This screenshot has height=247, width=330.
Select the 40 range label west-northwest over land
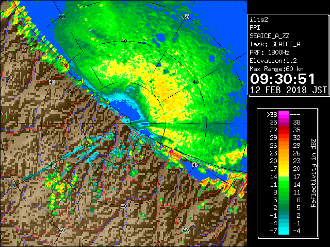click(x=52, y=82)
